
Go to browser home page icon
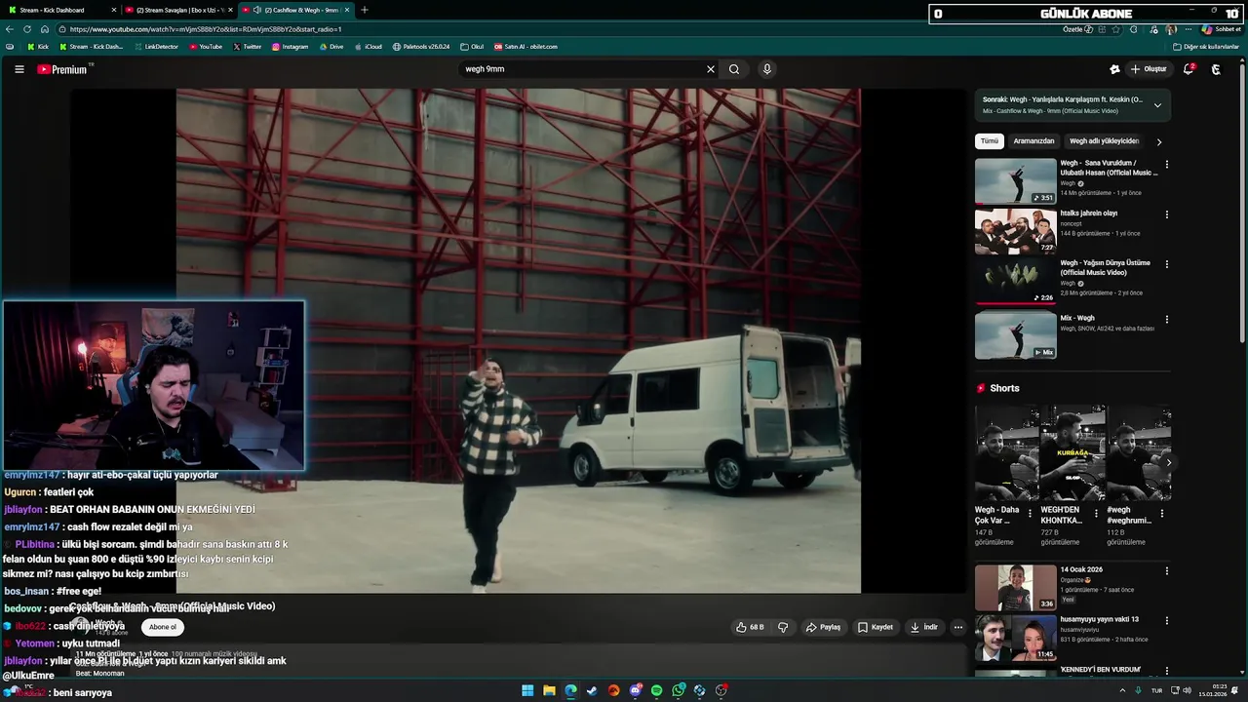click(x=44, y=29)
